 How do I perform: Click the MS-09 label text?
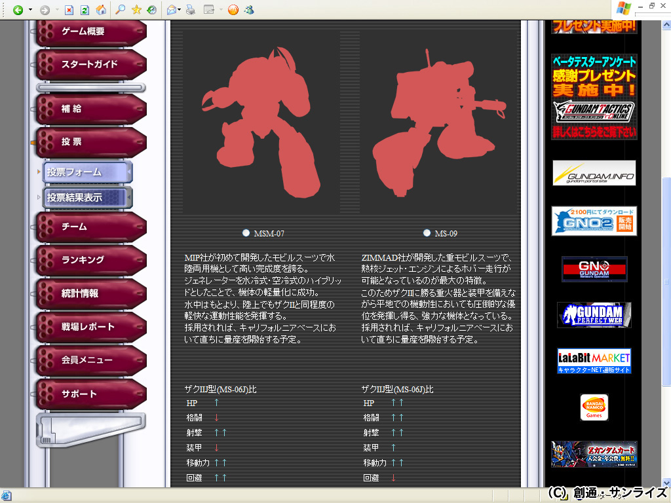[x=446, y=234]
